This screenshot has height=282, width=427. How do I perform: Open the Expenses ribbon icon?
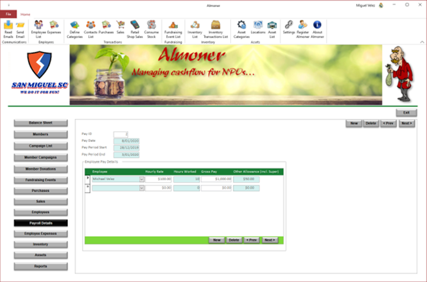[54, 27]
